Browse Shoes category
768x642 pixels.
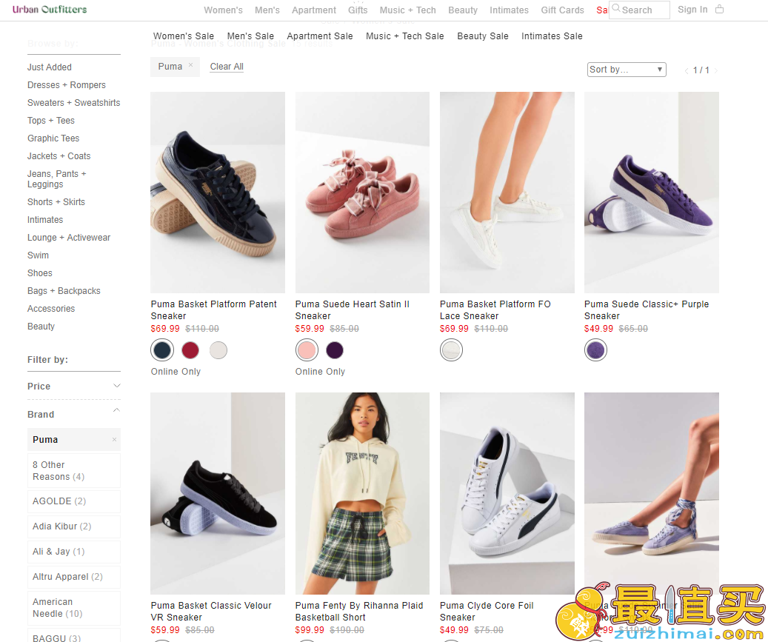click(40, 273)
